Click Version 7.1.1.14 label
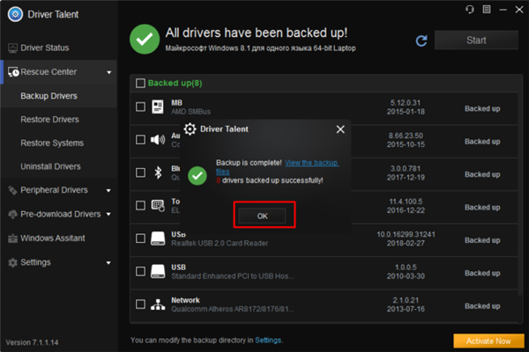 tap(32, 342)
